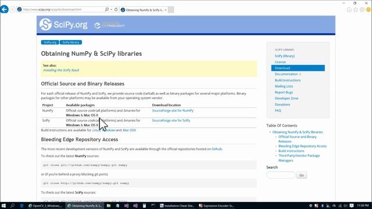The width and height of the screenshot is (372, 209).
Task: Open the Installing the SciPy Stack link
Action: tap(61, 70)
